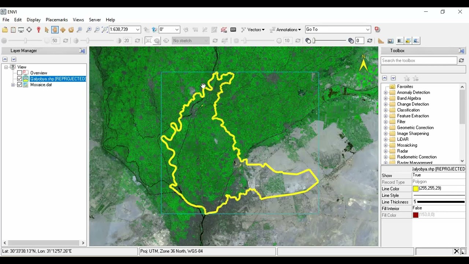
Task: Open the Region of Interest (ROI) tool
Action: 224,30
